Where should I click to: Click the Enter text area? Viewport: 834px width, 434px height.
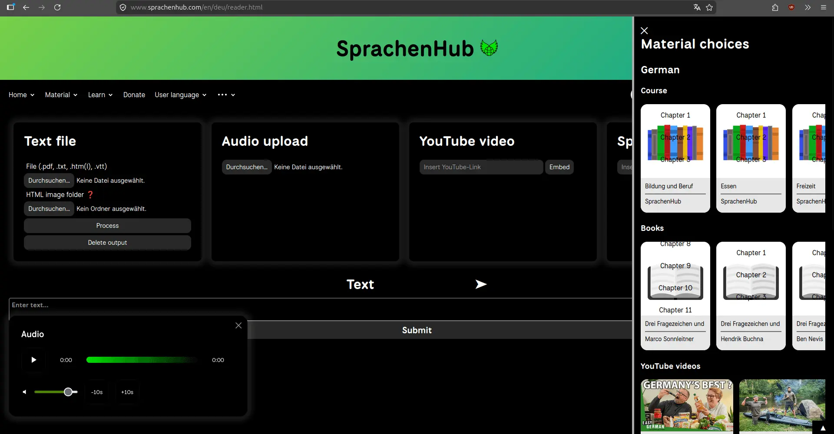point(321,309)
